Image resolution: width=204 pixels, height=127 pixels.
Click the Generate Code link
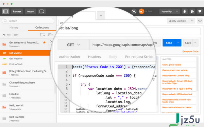pyautogui.click(x=190, y=52)
